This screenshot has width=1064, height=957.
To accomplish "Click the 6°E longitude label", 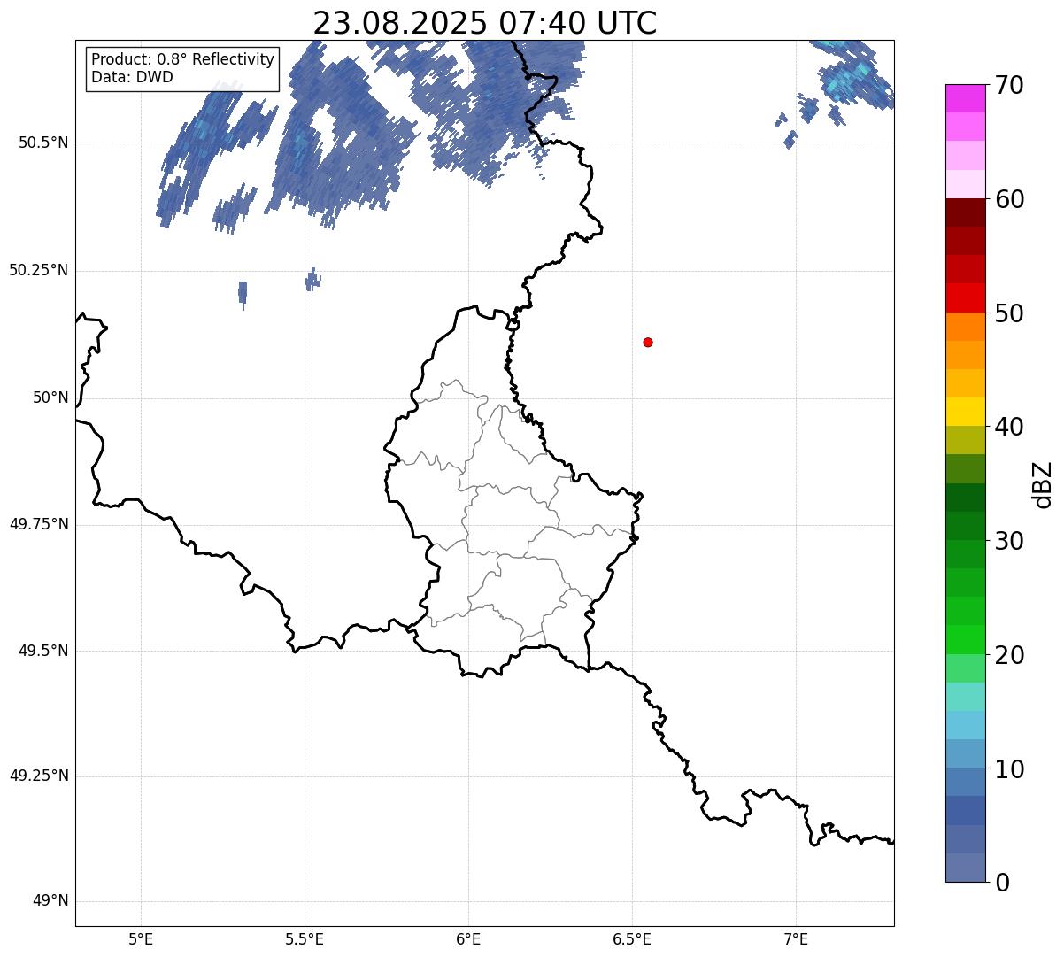I will [x=468, y=938].
